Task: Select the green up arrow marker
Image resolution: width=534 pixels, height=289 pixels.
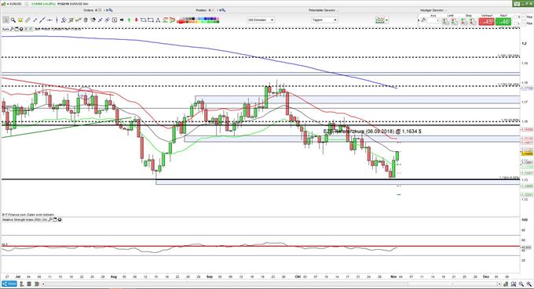Action: click(129, 20)
